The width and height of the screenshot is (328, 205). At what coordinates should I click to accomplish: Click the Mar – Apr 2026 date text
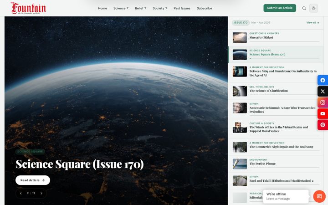coord(261,23)
